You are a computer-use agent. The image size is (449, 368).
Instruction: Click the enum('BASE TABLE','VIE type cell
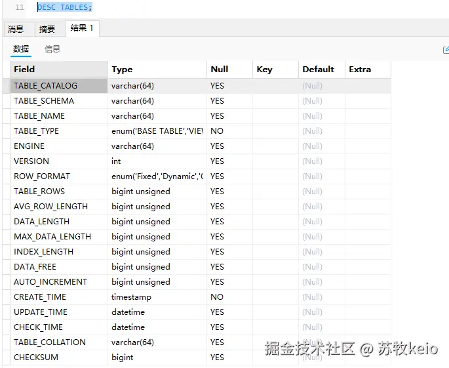[157, 131]
